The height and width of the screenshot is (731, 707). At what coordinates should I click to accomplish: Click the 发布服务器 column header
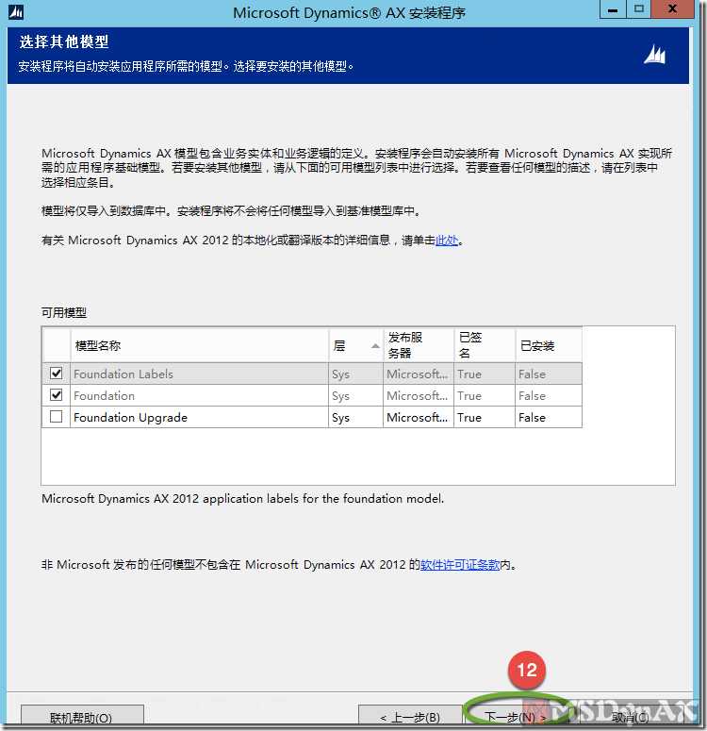click(419, 345)
